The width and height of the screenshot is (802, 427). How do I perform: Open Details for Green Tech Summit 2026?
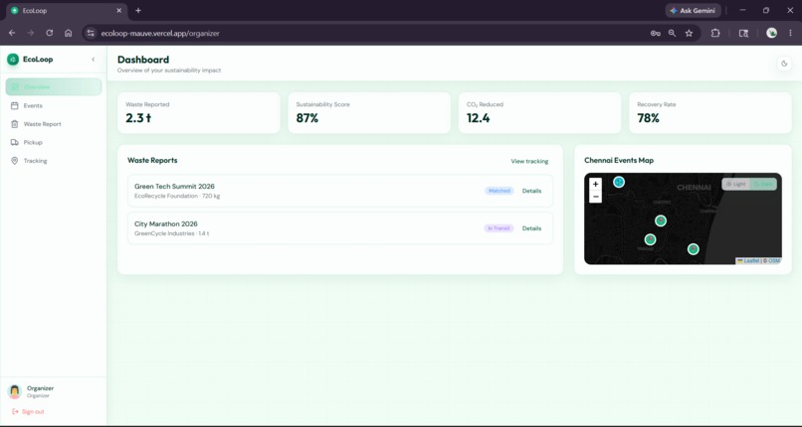point(531,191)
